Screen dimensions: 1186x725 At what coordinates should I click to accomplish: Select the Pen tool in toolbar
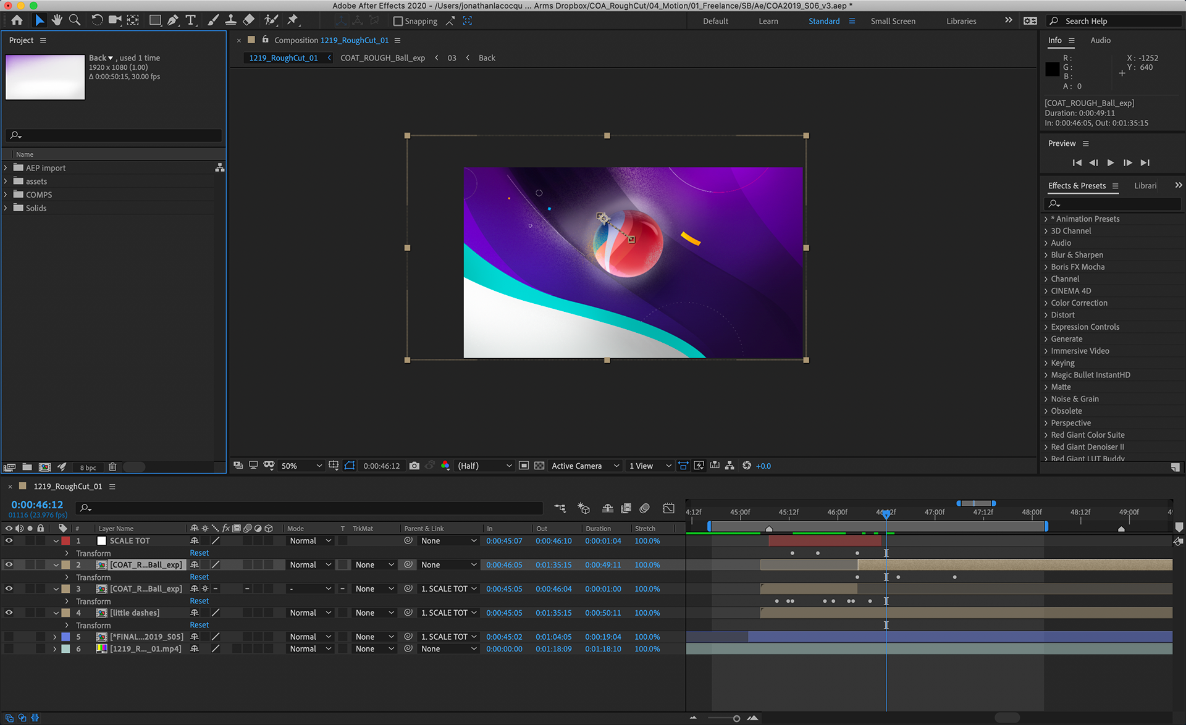click(173, 20)
